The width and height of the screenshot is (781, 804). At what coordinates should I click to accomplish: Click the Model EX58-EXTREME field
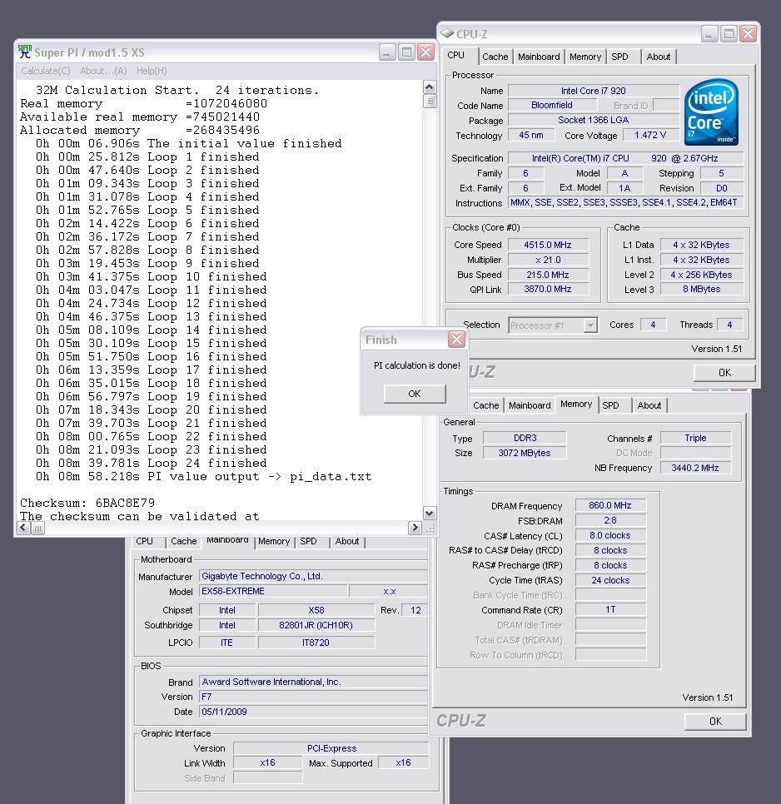click(x=273, y=591)
